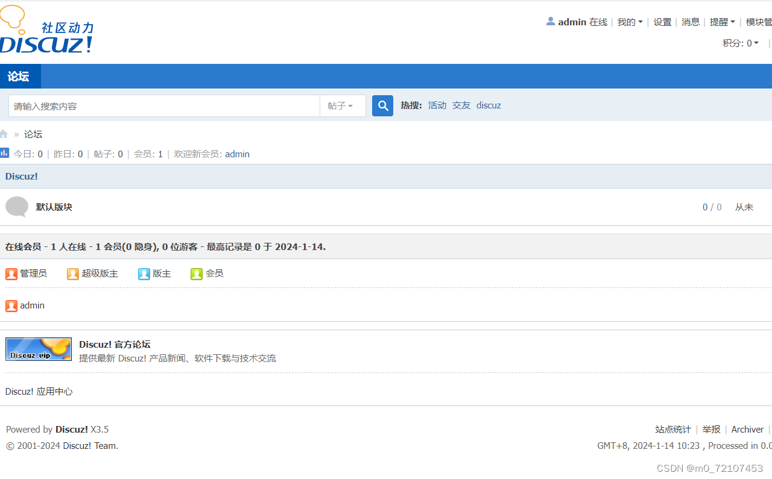Expand the 我的 dropdown menu

pos(630,22)
